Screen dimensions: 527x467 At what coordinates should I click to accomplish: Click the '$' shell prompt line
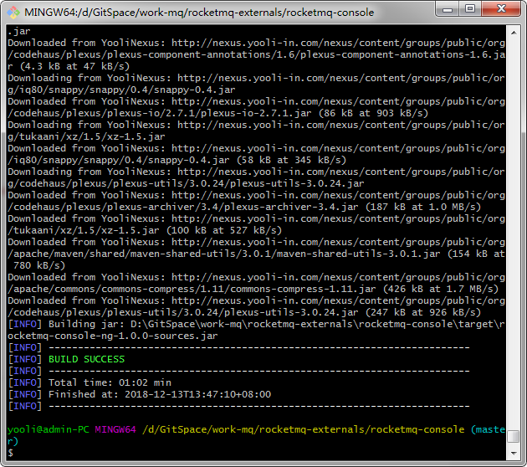(10, 453)
